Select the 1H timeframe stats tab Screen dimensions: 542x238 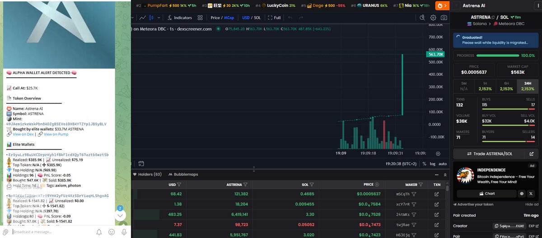[485, 86]
